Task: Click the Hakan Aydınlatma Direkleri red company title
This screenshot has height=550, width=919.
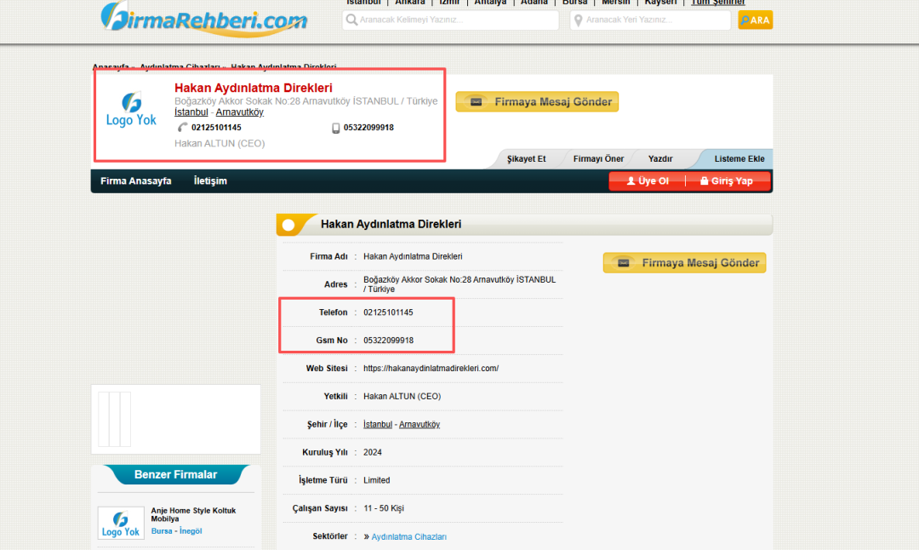Action: [x=254, y=88]
